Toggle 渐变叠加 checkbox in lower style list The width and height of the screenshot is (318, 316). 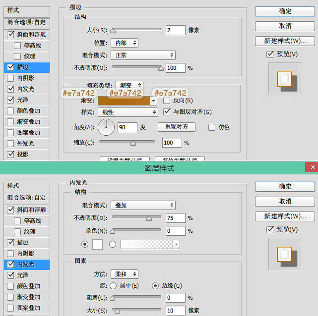coord(10,297)
